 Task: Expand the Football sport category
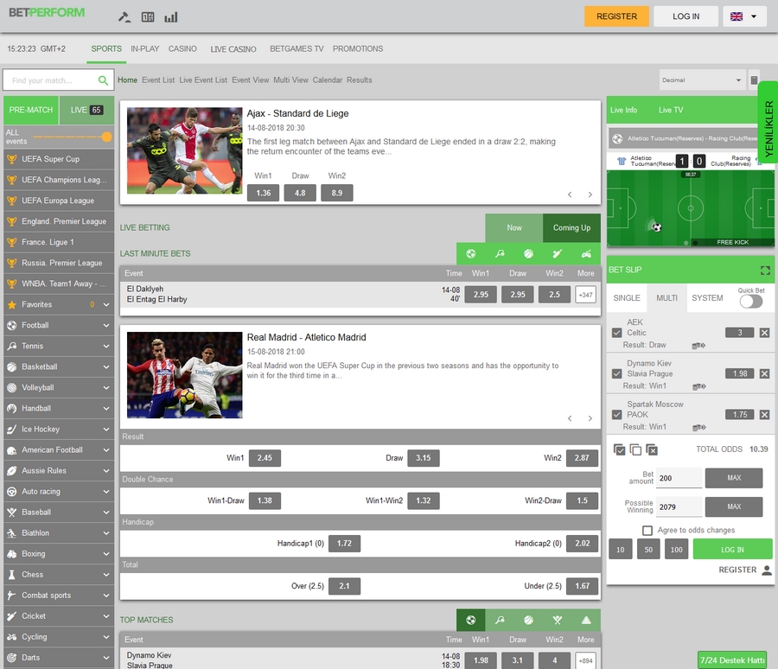point(59,326)
